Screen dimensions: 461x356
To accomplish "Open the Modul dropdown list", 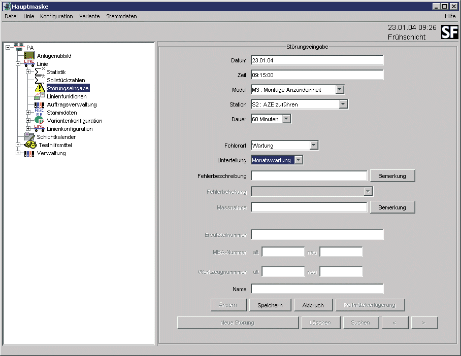I will point(340,89).
